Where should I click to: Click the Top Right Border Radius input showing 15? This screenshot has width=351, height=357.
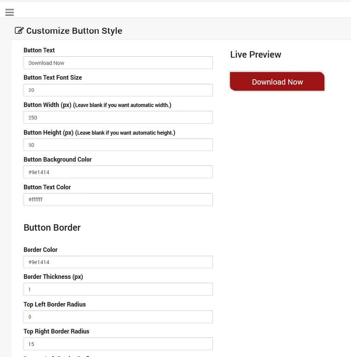(118, 344)
